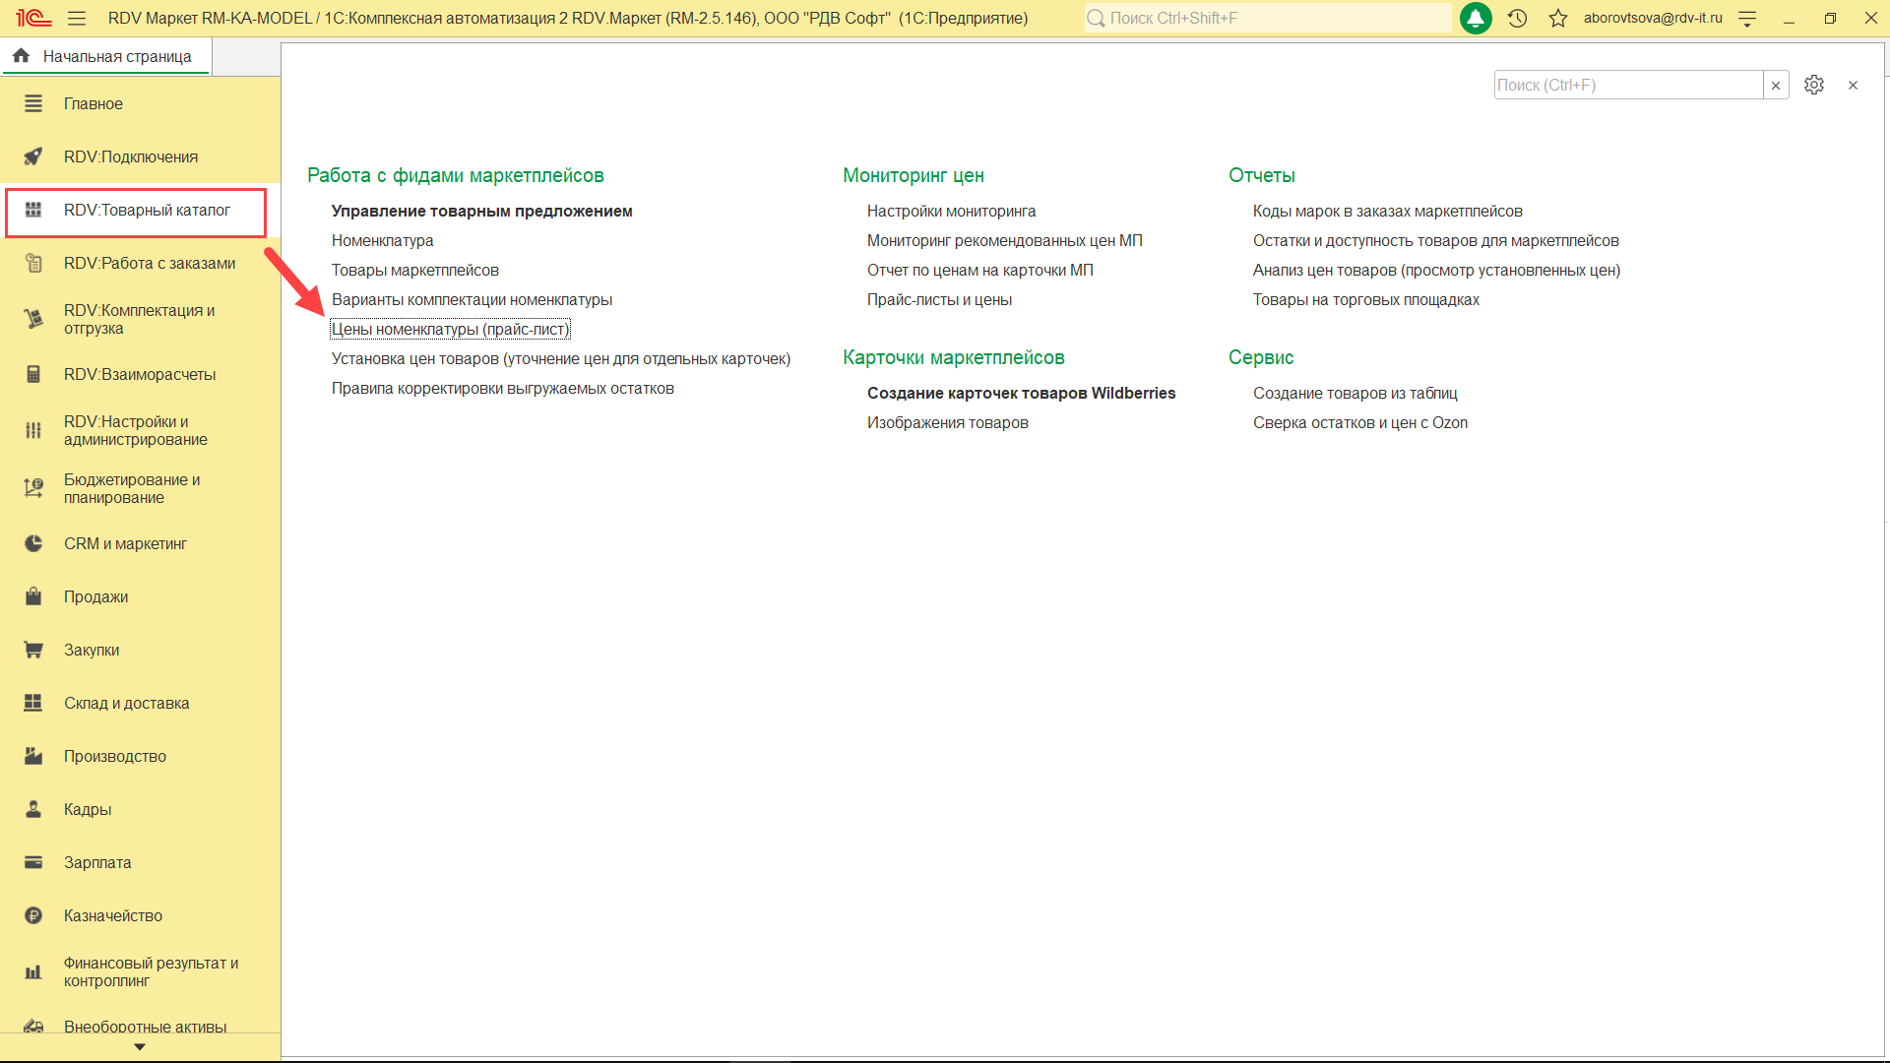Open RDV:Работа с заказами section
The height and width of the screenshot is (1063, 1890).
tap(149, 263)
